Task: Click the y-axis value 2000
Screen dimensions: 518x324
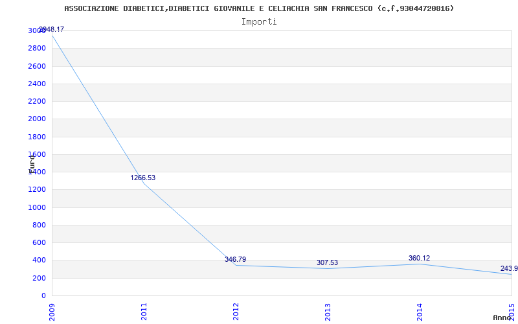Action: pyautogui.click(x=37, y=119)
